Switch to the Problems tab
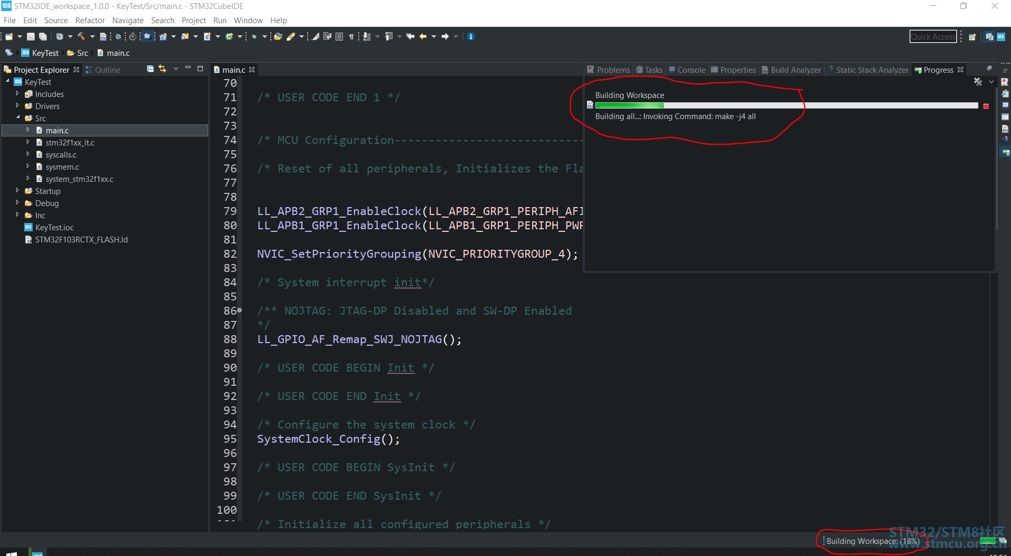The height and width of the screenshot is (556, 1011). point(609,70)
